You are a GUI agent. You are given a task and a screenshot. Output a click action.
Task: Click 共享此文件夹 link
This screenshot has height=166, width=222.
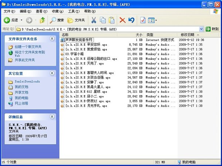click(25, 60)
